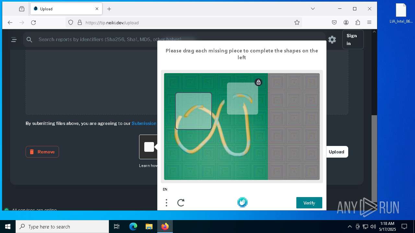The image size is (415, 233).
Task: Click the Upload button
Action: pos(337,152)
